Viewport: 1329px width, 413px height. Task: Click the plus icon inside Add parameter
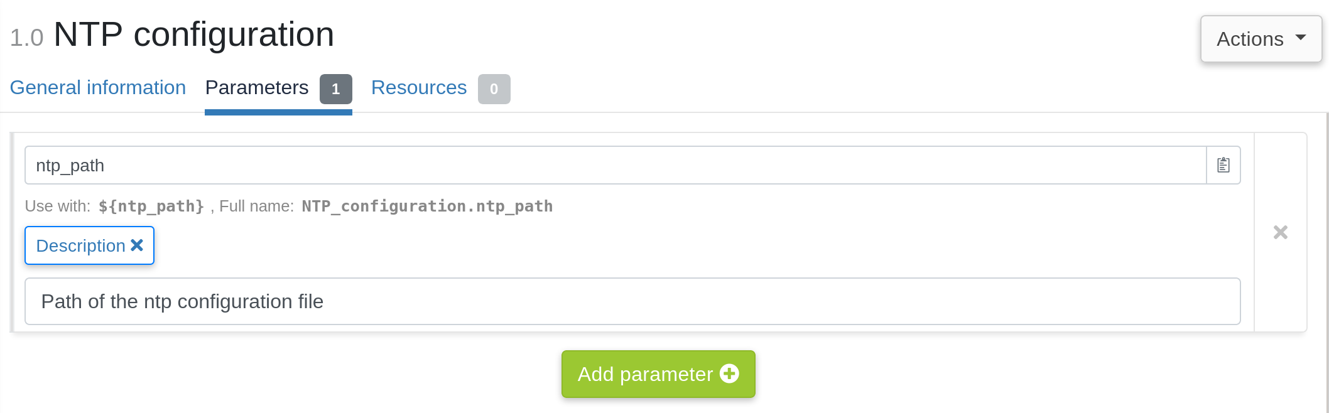tap(729, 374)
